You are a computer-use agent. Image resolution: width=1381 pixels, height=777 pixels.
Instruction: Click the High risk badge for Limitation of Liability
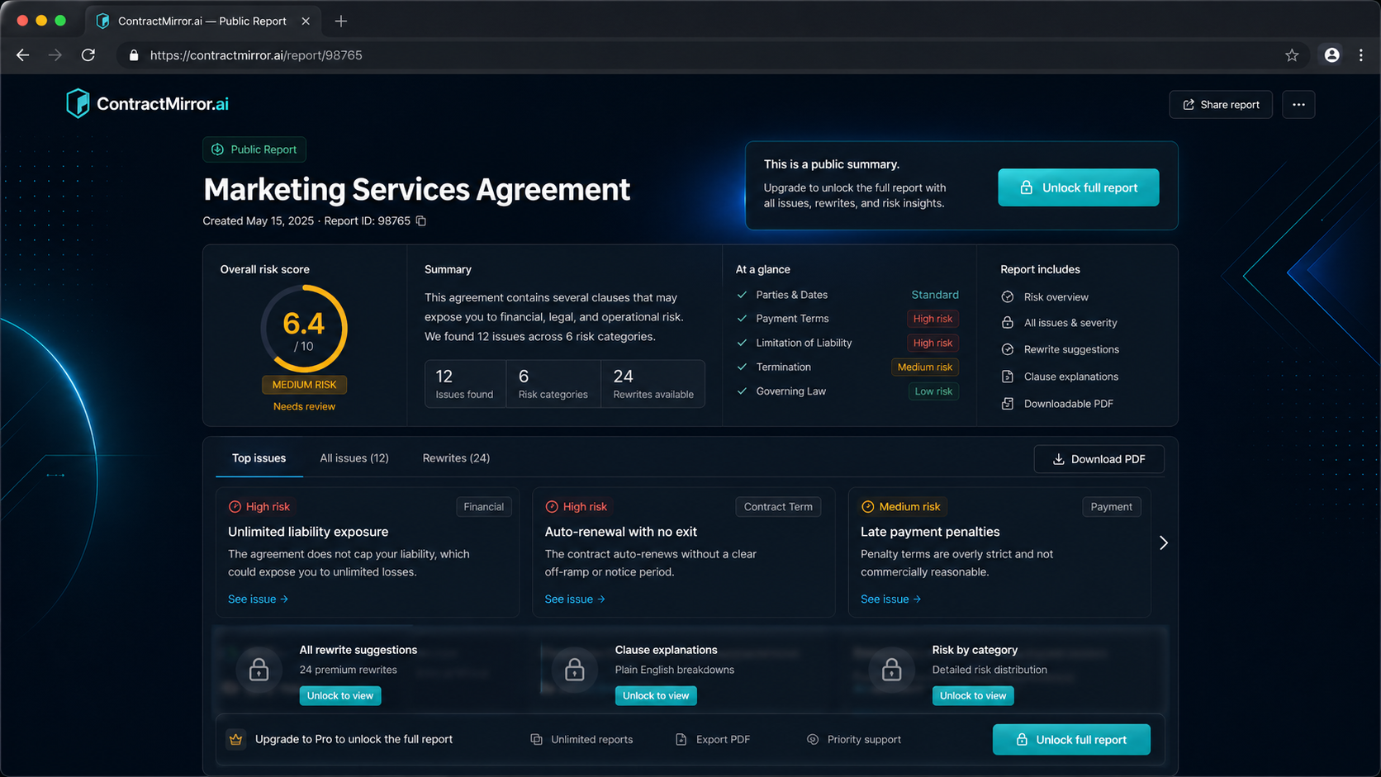click(x=933, y=343)
